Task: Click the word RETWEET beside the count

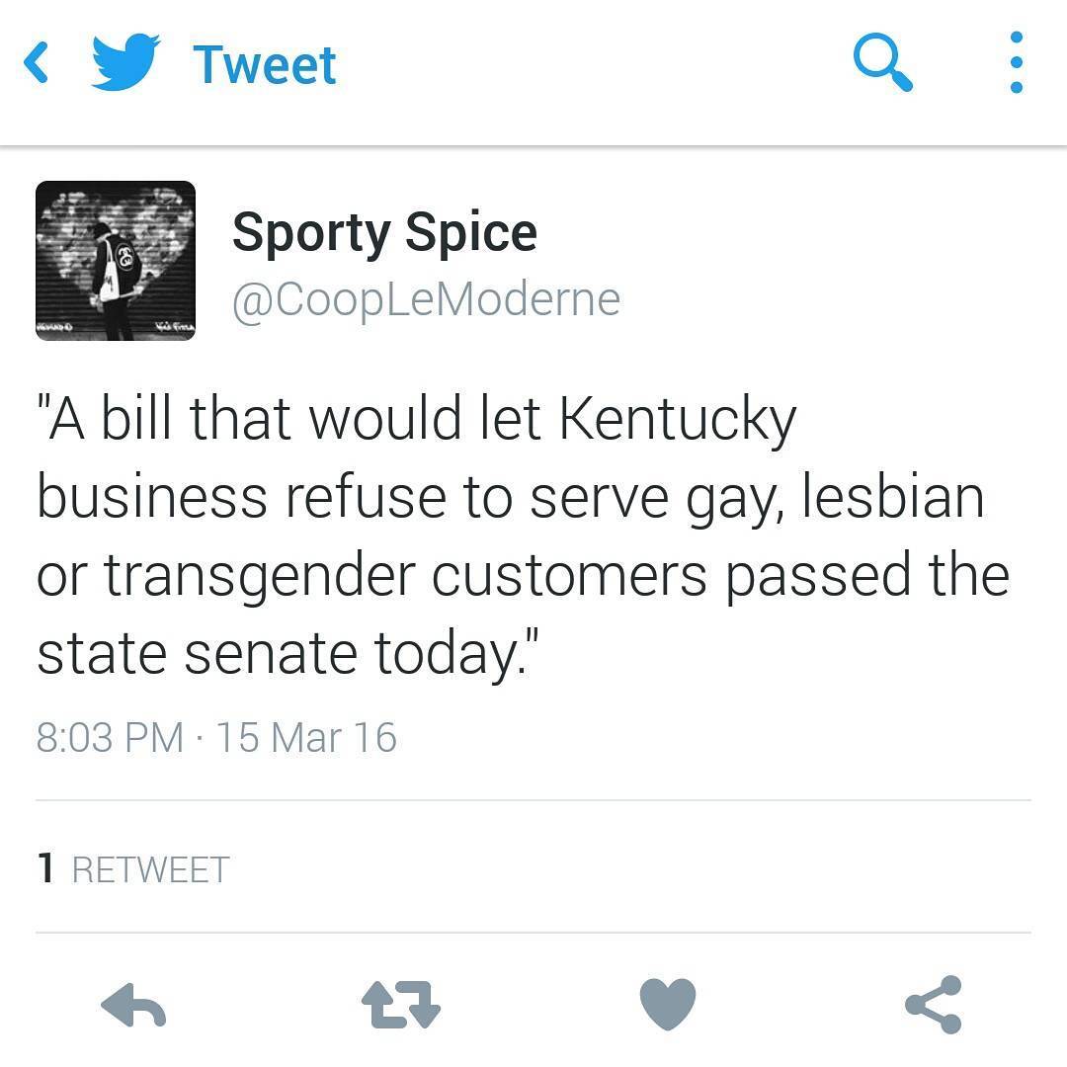Action: tap(151, 869)
